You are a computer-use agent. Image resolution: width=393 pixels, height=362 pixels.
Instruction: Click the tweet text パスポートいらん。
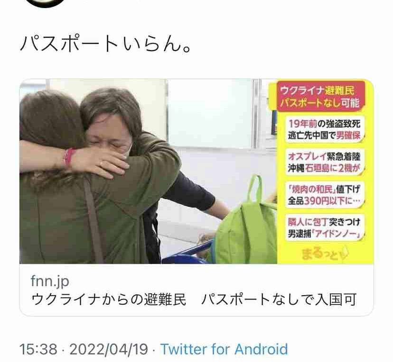105,44
